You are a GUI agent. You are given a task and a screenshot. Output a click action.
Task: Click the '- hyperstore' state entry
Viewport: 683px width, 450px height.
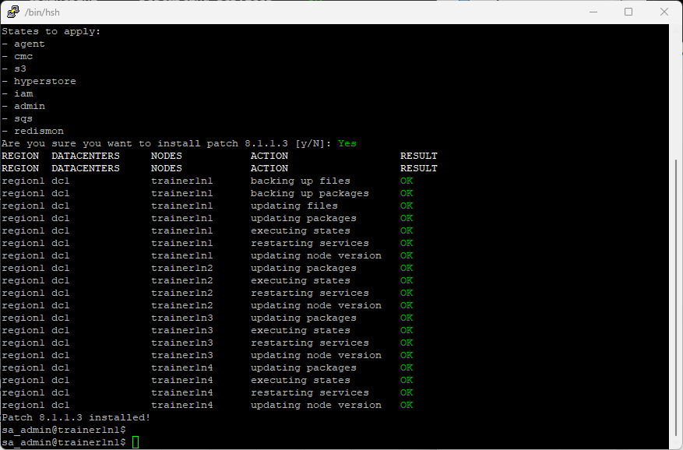tap(39, 82)
